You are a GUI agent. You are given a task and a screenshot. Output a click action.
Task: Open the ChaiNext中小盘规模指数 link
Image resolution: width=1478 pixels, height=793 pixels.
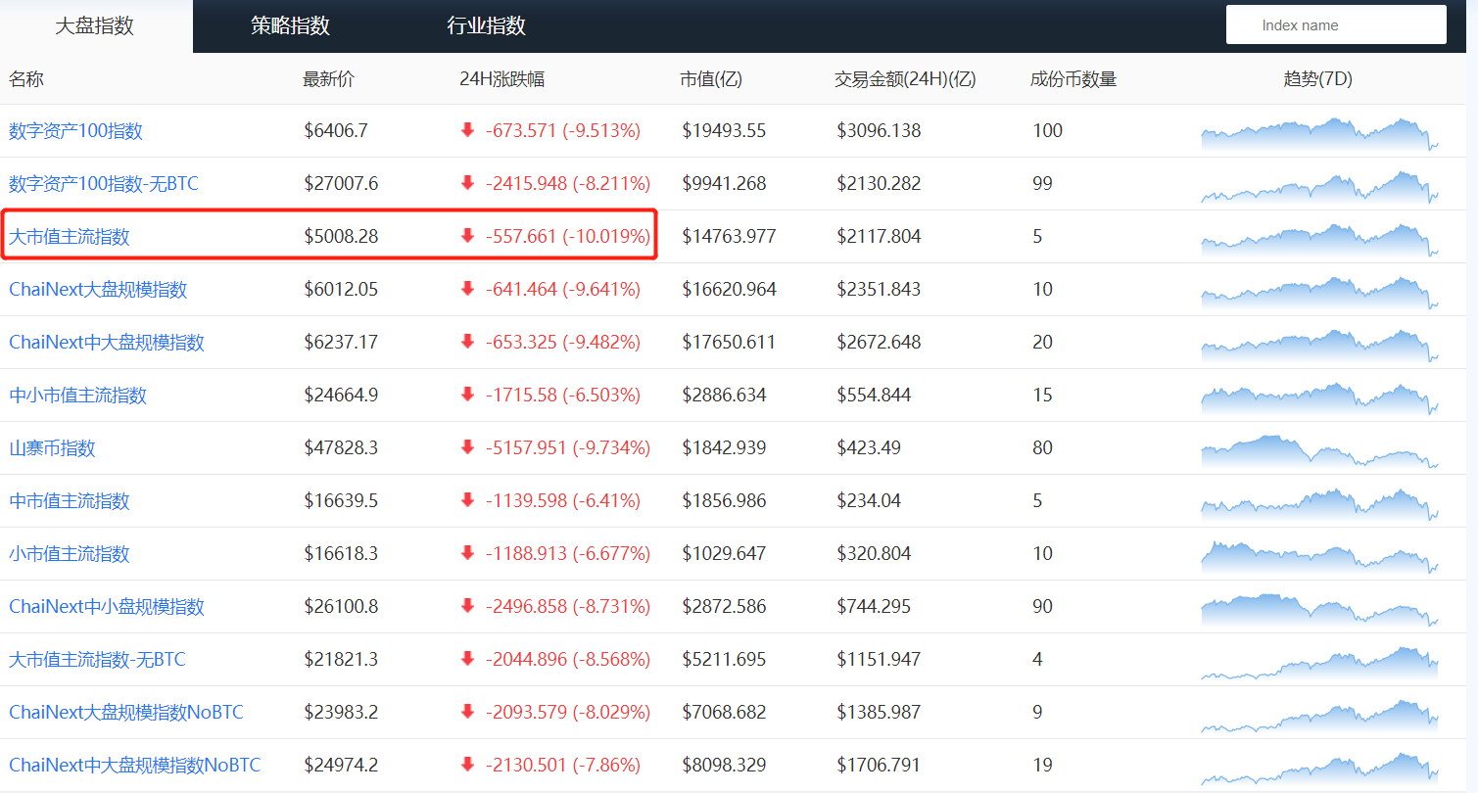[107, 607]
